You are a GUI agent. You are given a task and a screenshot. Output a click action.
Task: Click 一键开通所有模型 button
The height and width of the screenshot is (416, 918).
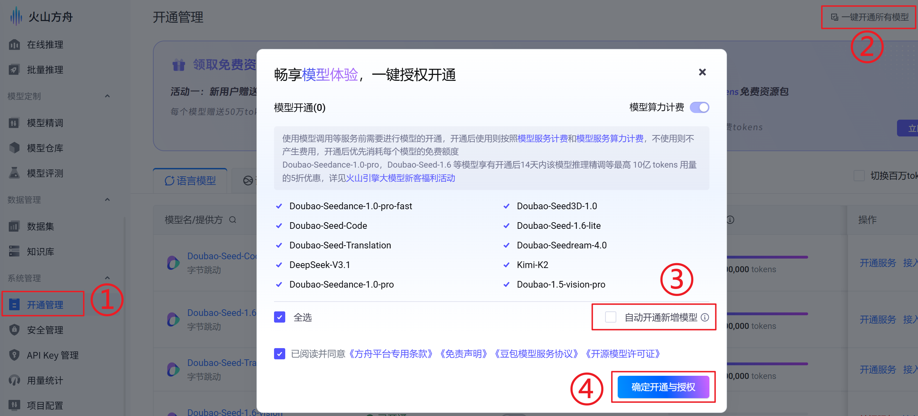click(x=870, y=17)
